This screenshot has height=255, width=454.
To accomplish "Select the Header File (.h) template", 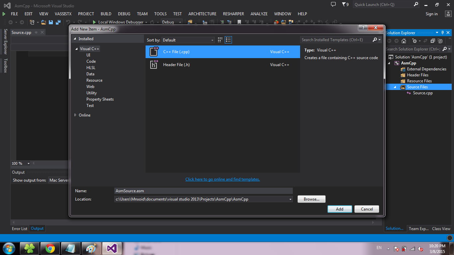I will pos(223,65).
